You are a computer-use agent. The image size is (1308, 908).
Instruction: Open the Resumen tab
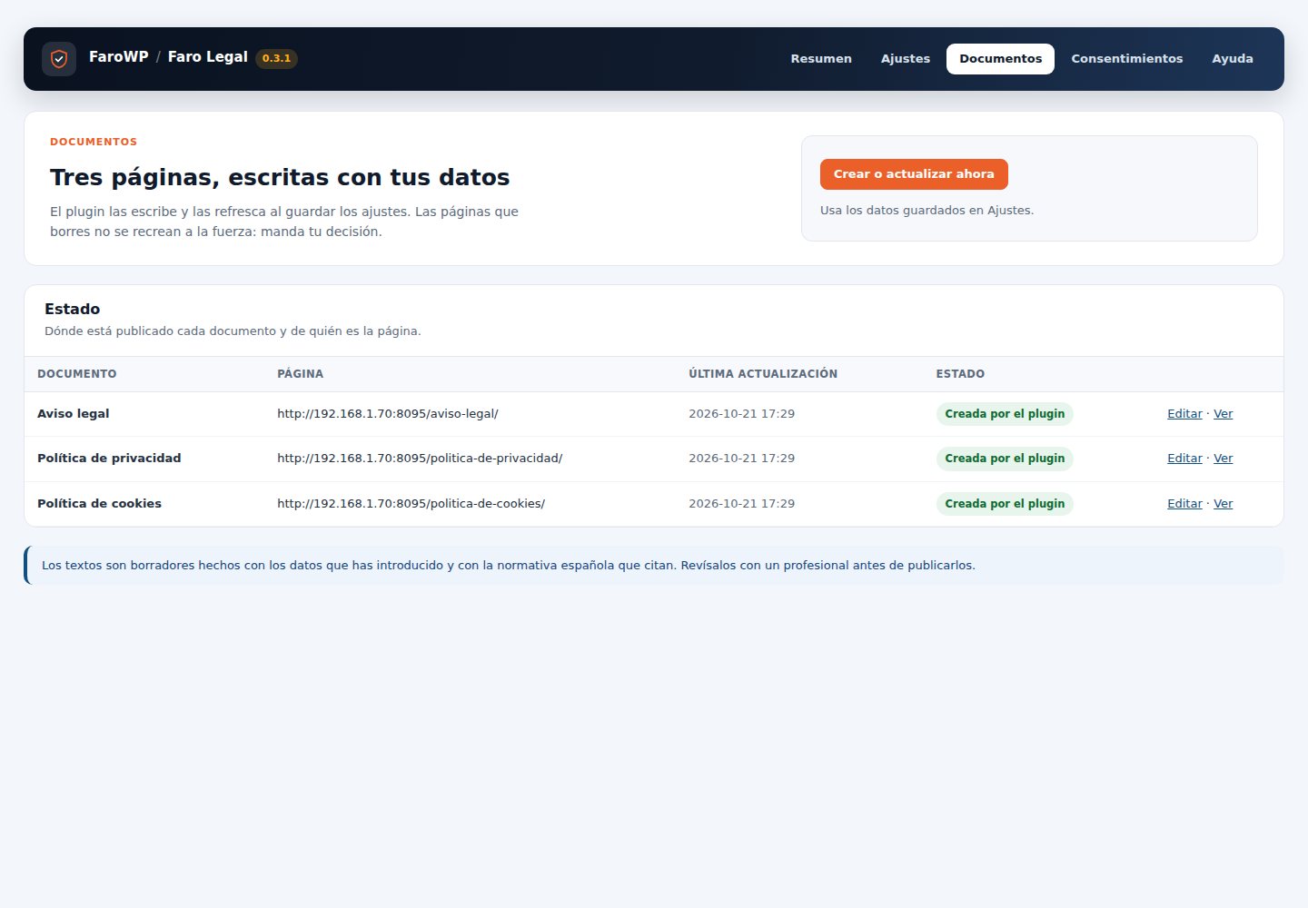[x=821, y=59]
